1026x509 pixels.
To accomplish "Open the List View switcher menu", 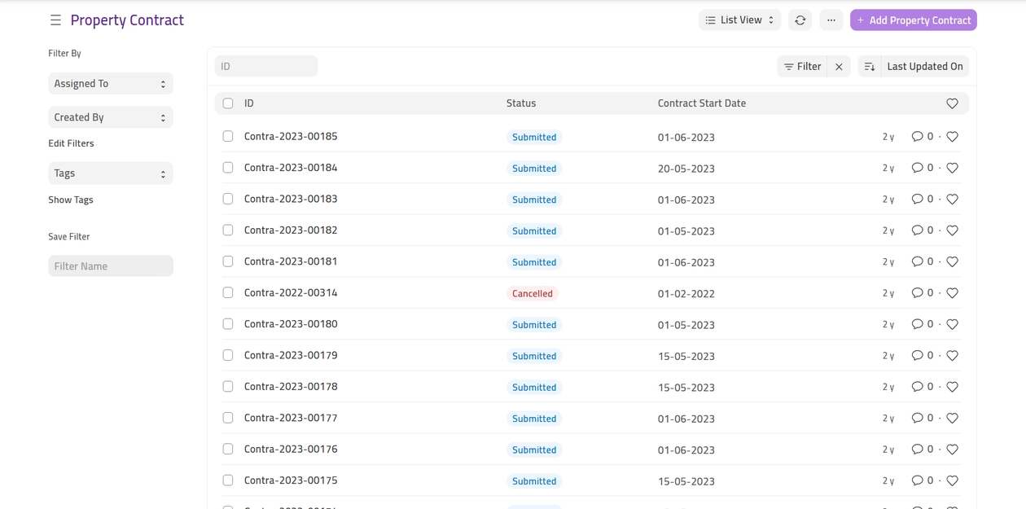I will coord(739,20).
